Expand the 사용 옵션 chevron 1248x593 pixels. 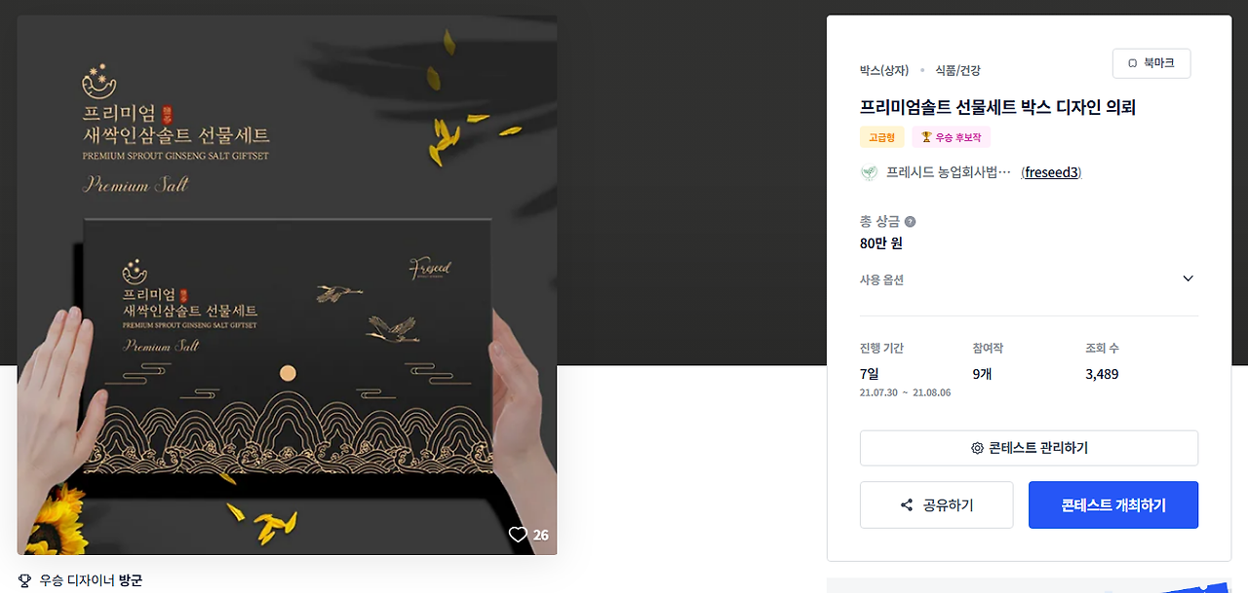coord(1188,278)
